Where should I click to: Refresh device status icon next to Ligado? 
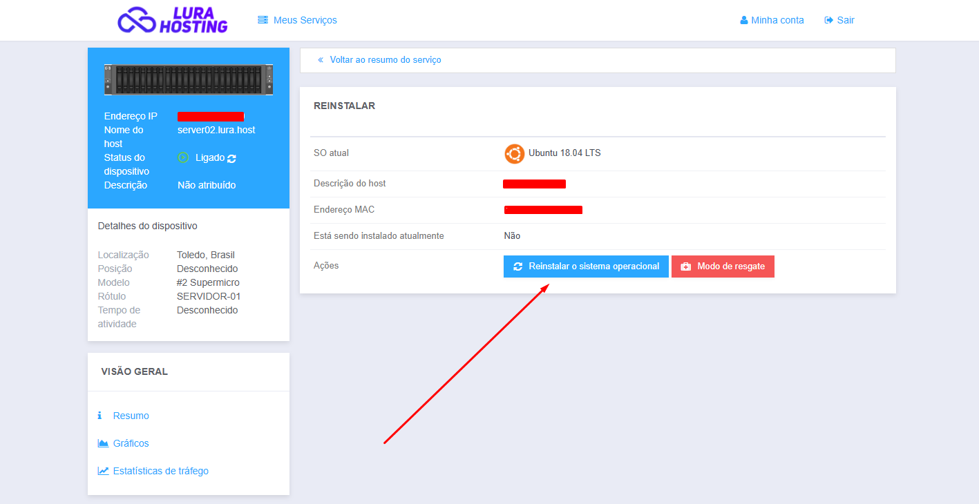pos(231,158)
